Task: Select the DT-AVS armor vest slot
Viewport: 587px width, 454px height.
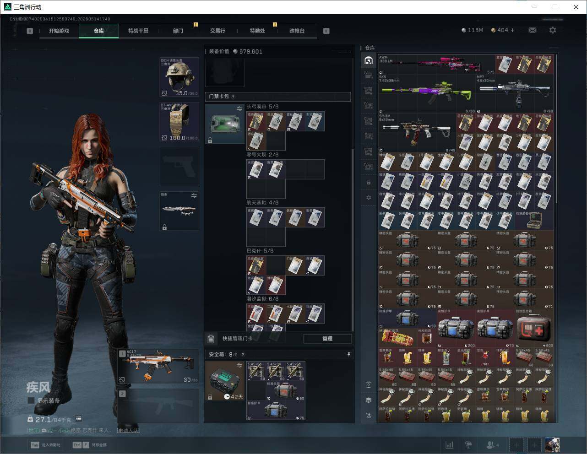Action: pyautogui.click(x=179, y=122)
